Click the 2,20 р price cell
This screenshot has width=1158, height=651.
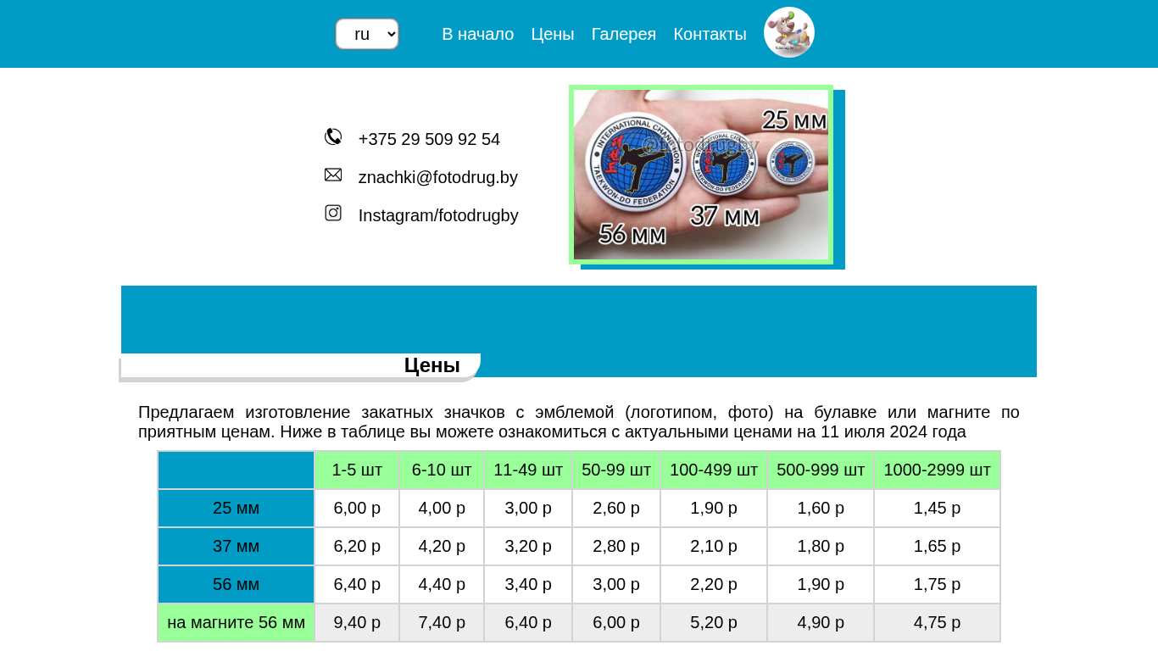714,585
